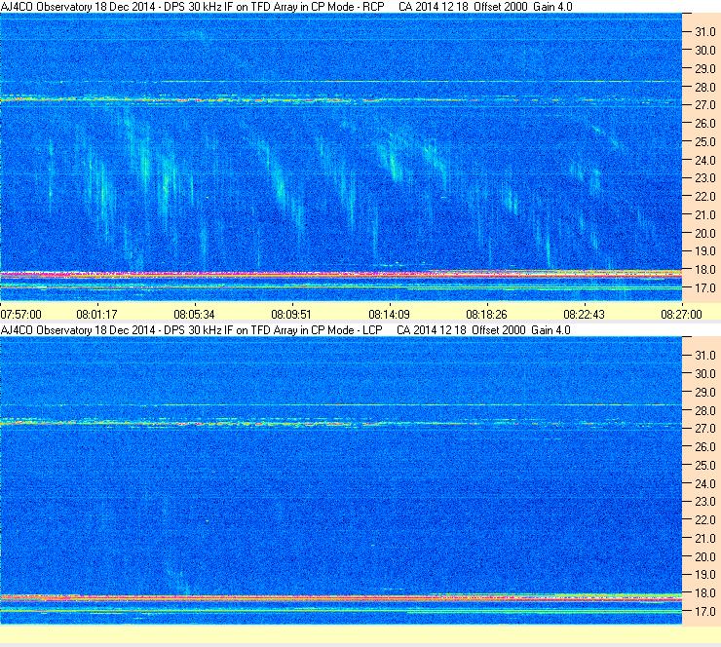Click the 21.0 frequency label in LCP panel
The image size is (721, 647).
(x=705, y=539)
